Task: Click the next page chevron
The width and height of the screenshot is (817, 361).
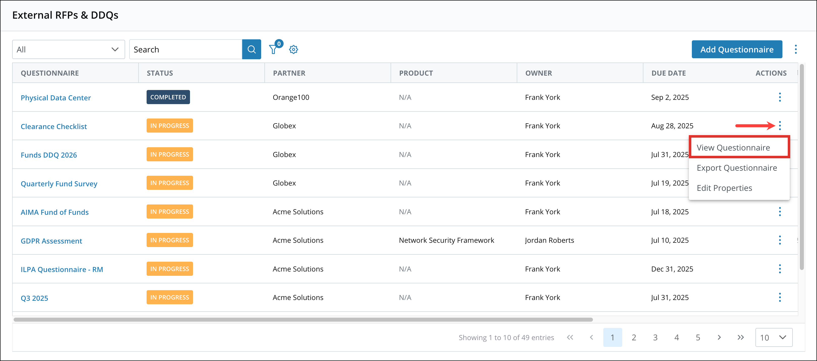Action: (719, 337)
